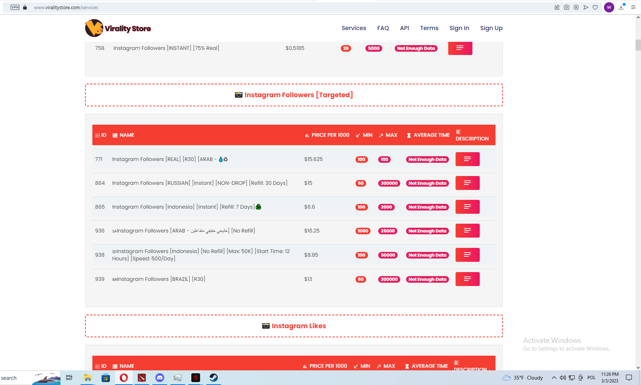Viewport: 641px width, 385px height.
Task: Click the NAME column header in Targeted table
Action: (x=124, y=135)
